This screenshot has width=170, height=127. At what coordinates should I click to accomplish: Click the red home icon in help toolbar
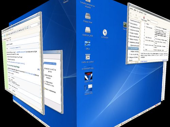tap(144, 18)
